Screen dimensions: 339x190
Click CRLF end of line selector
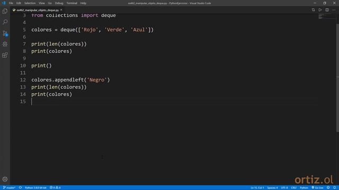pyautogui.click(x=293, y=188)
